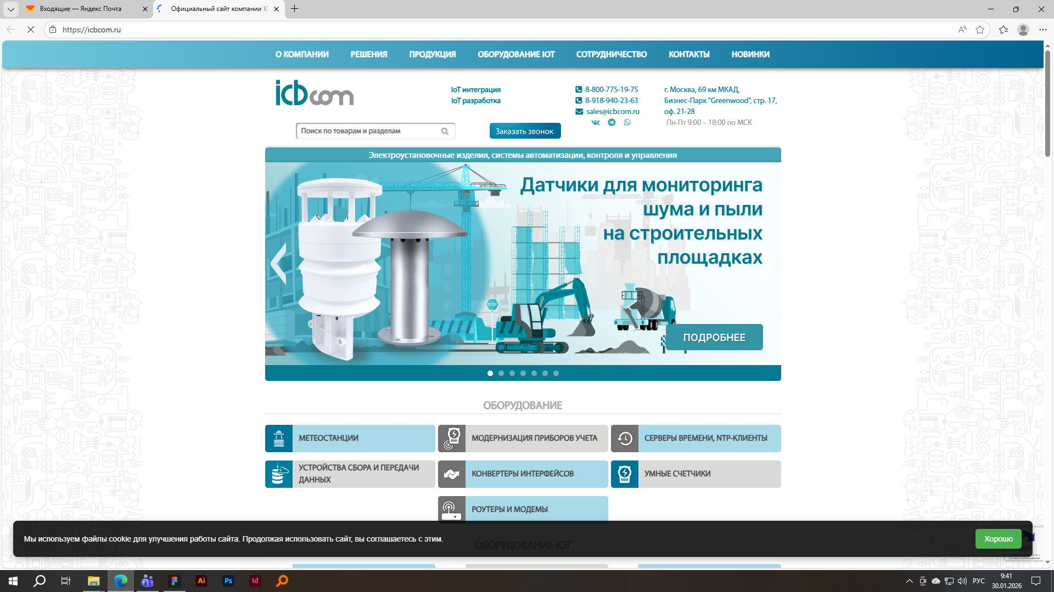Open the ОБОРУДОВАНИЕ IOT menu
The width and height of the screenshot is (1054, 592).
tap(516, 54)
